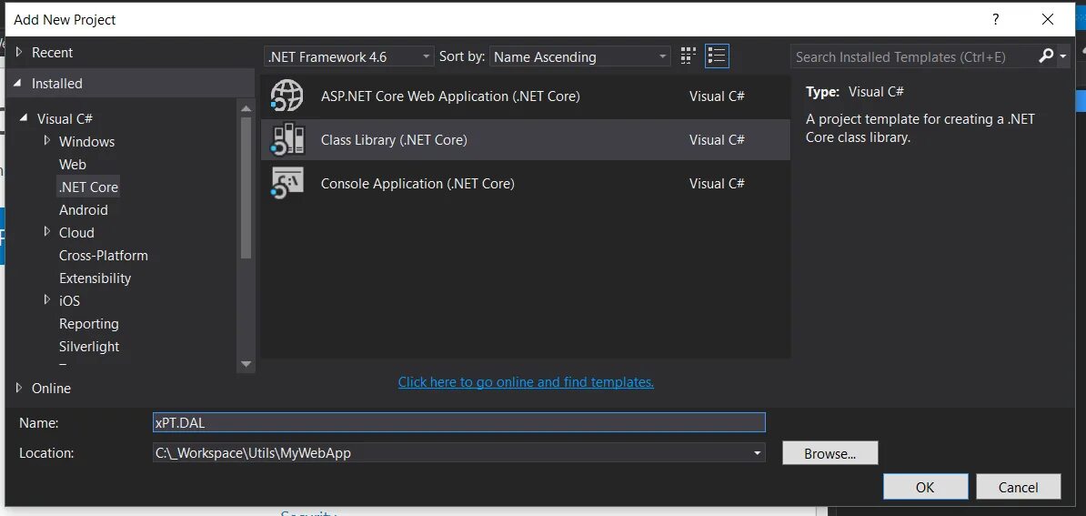This screenshot has width=1086, height=516.
Task: Click the ASP.NET Core Web Application template icon
Action: 287,96
